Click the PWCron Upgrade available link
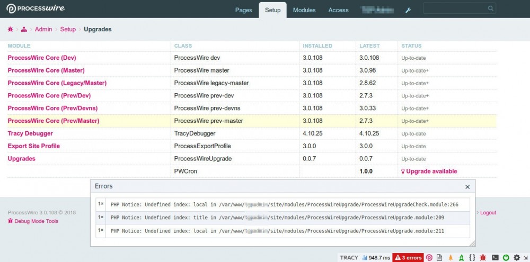Image resolution: width=530 pixels, height=262 pixels. pyautogui.click(x=431, y=171)
